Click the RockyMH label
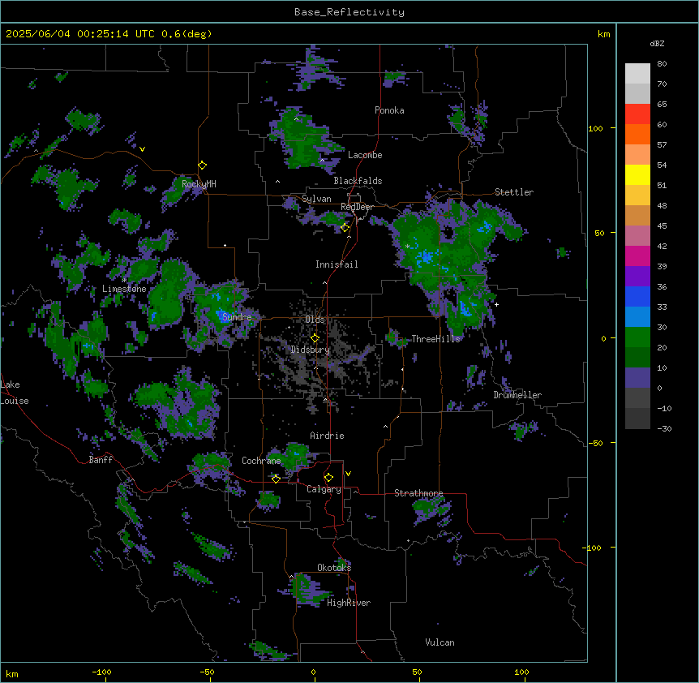 coord(199,184)
